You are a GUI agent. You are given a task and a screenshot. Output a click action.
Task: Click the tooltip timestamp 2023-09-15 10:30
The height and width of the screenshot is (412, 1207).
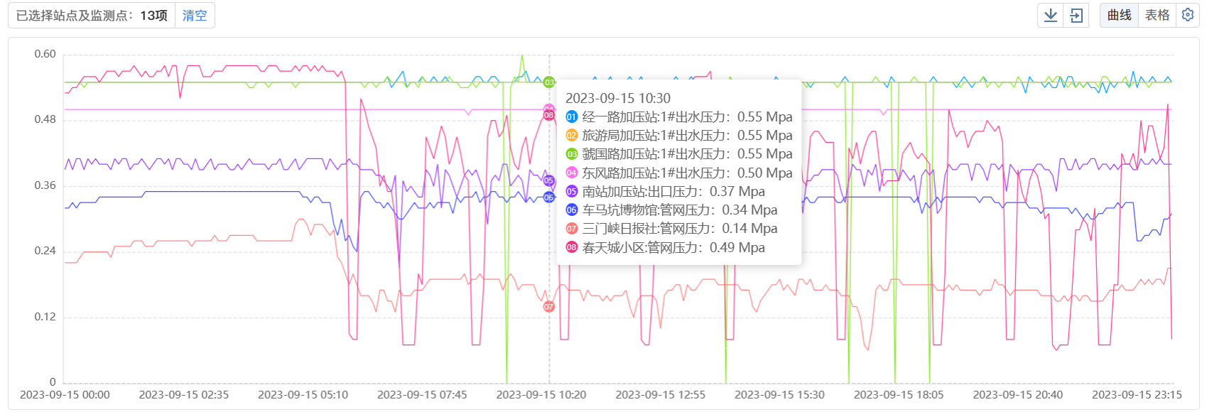coord(617,98)
